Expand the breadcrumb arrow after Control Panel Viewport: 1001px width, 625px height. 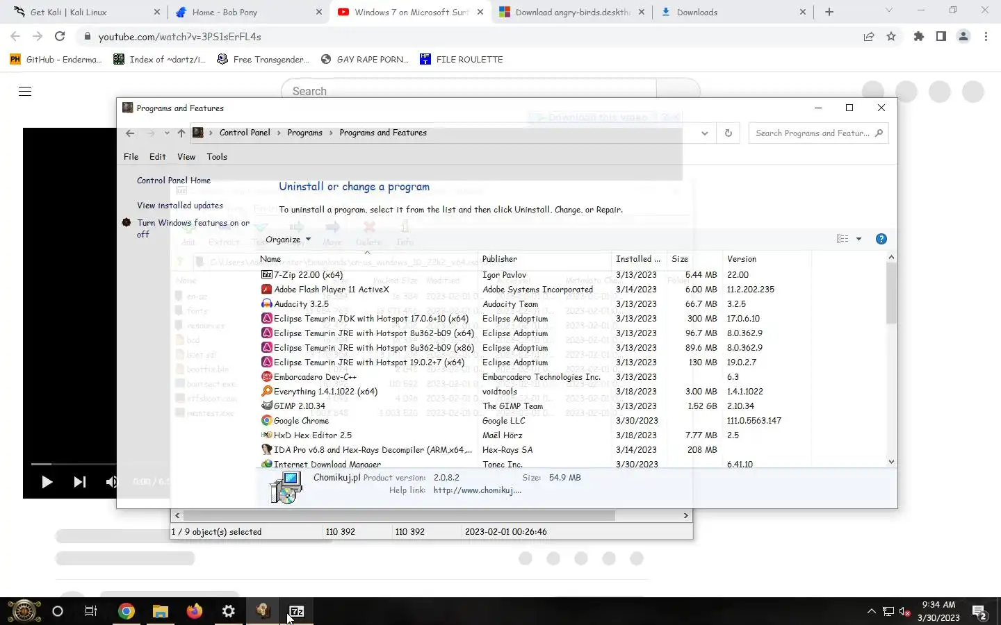279,133
